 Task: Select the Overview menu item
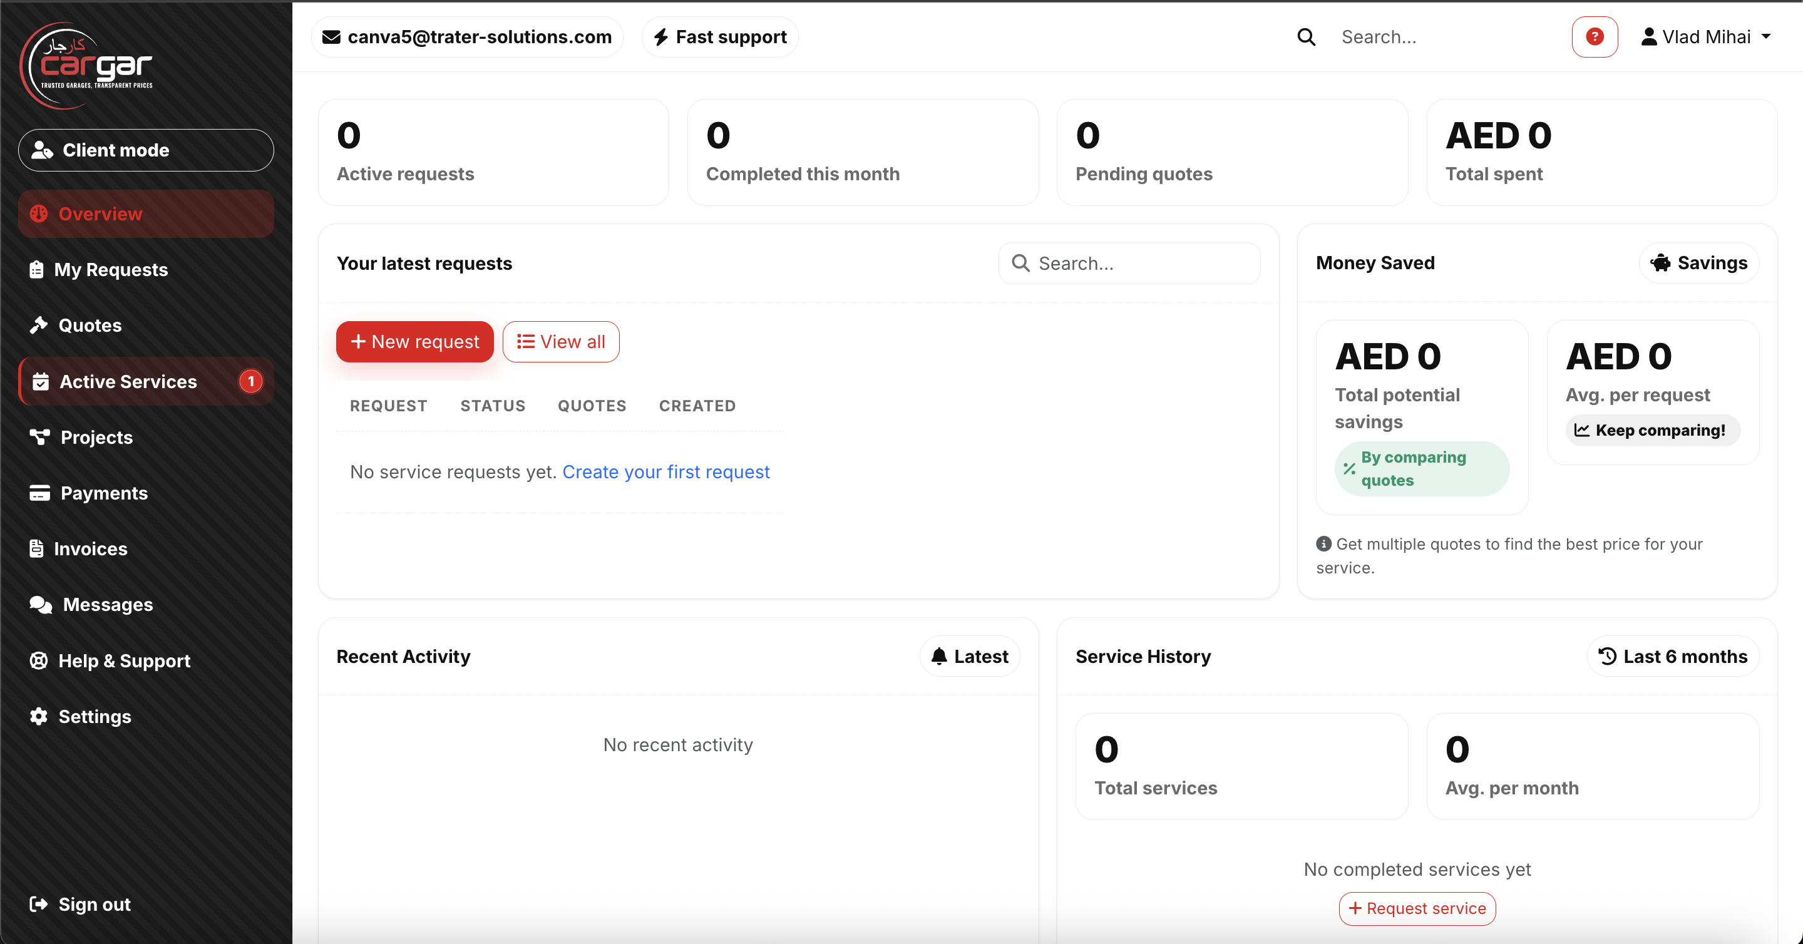pyautogui.click(x=100, y=213)
